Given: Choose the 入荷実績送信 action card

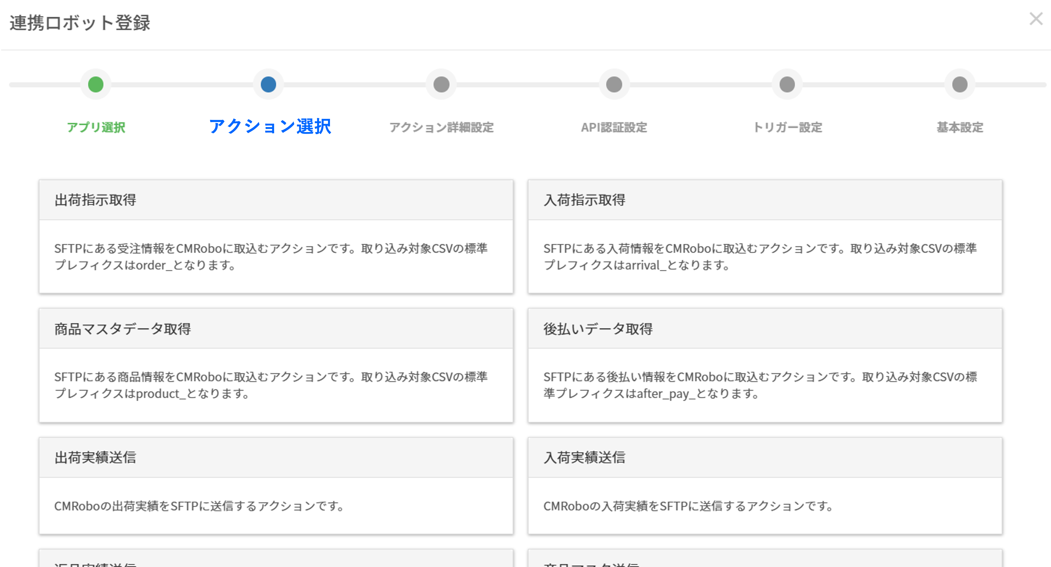Looking at the screenshot, I should coord(765,486).
